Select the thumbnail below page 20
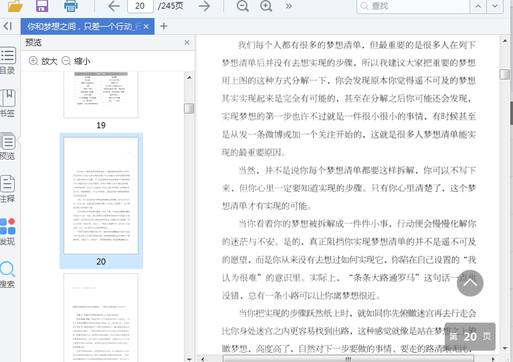Image resolution: width=513 pixels, height=362 pixels. pos(101,317)
